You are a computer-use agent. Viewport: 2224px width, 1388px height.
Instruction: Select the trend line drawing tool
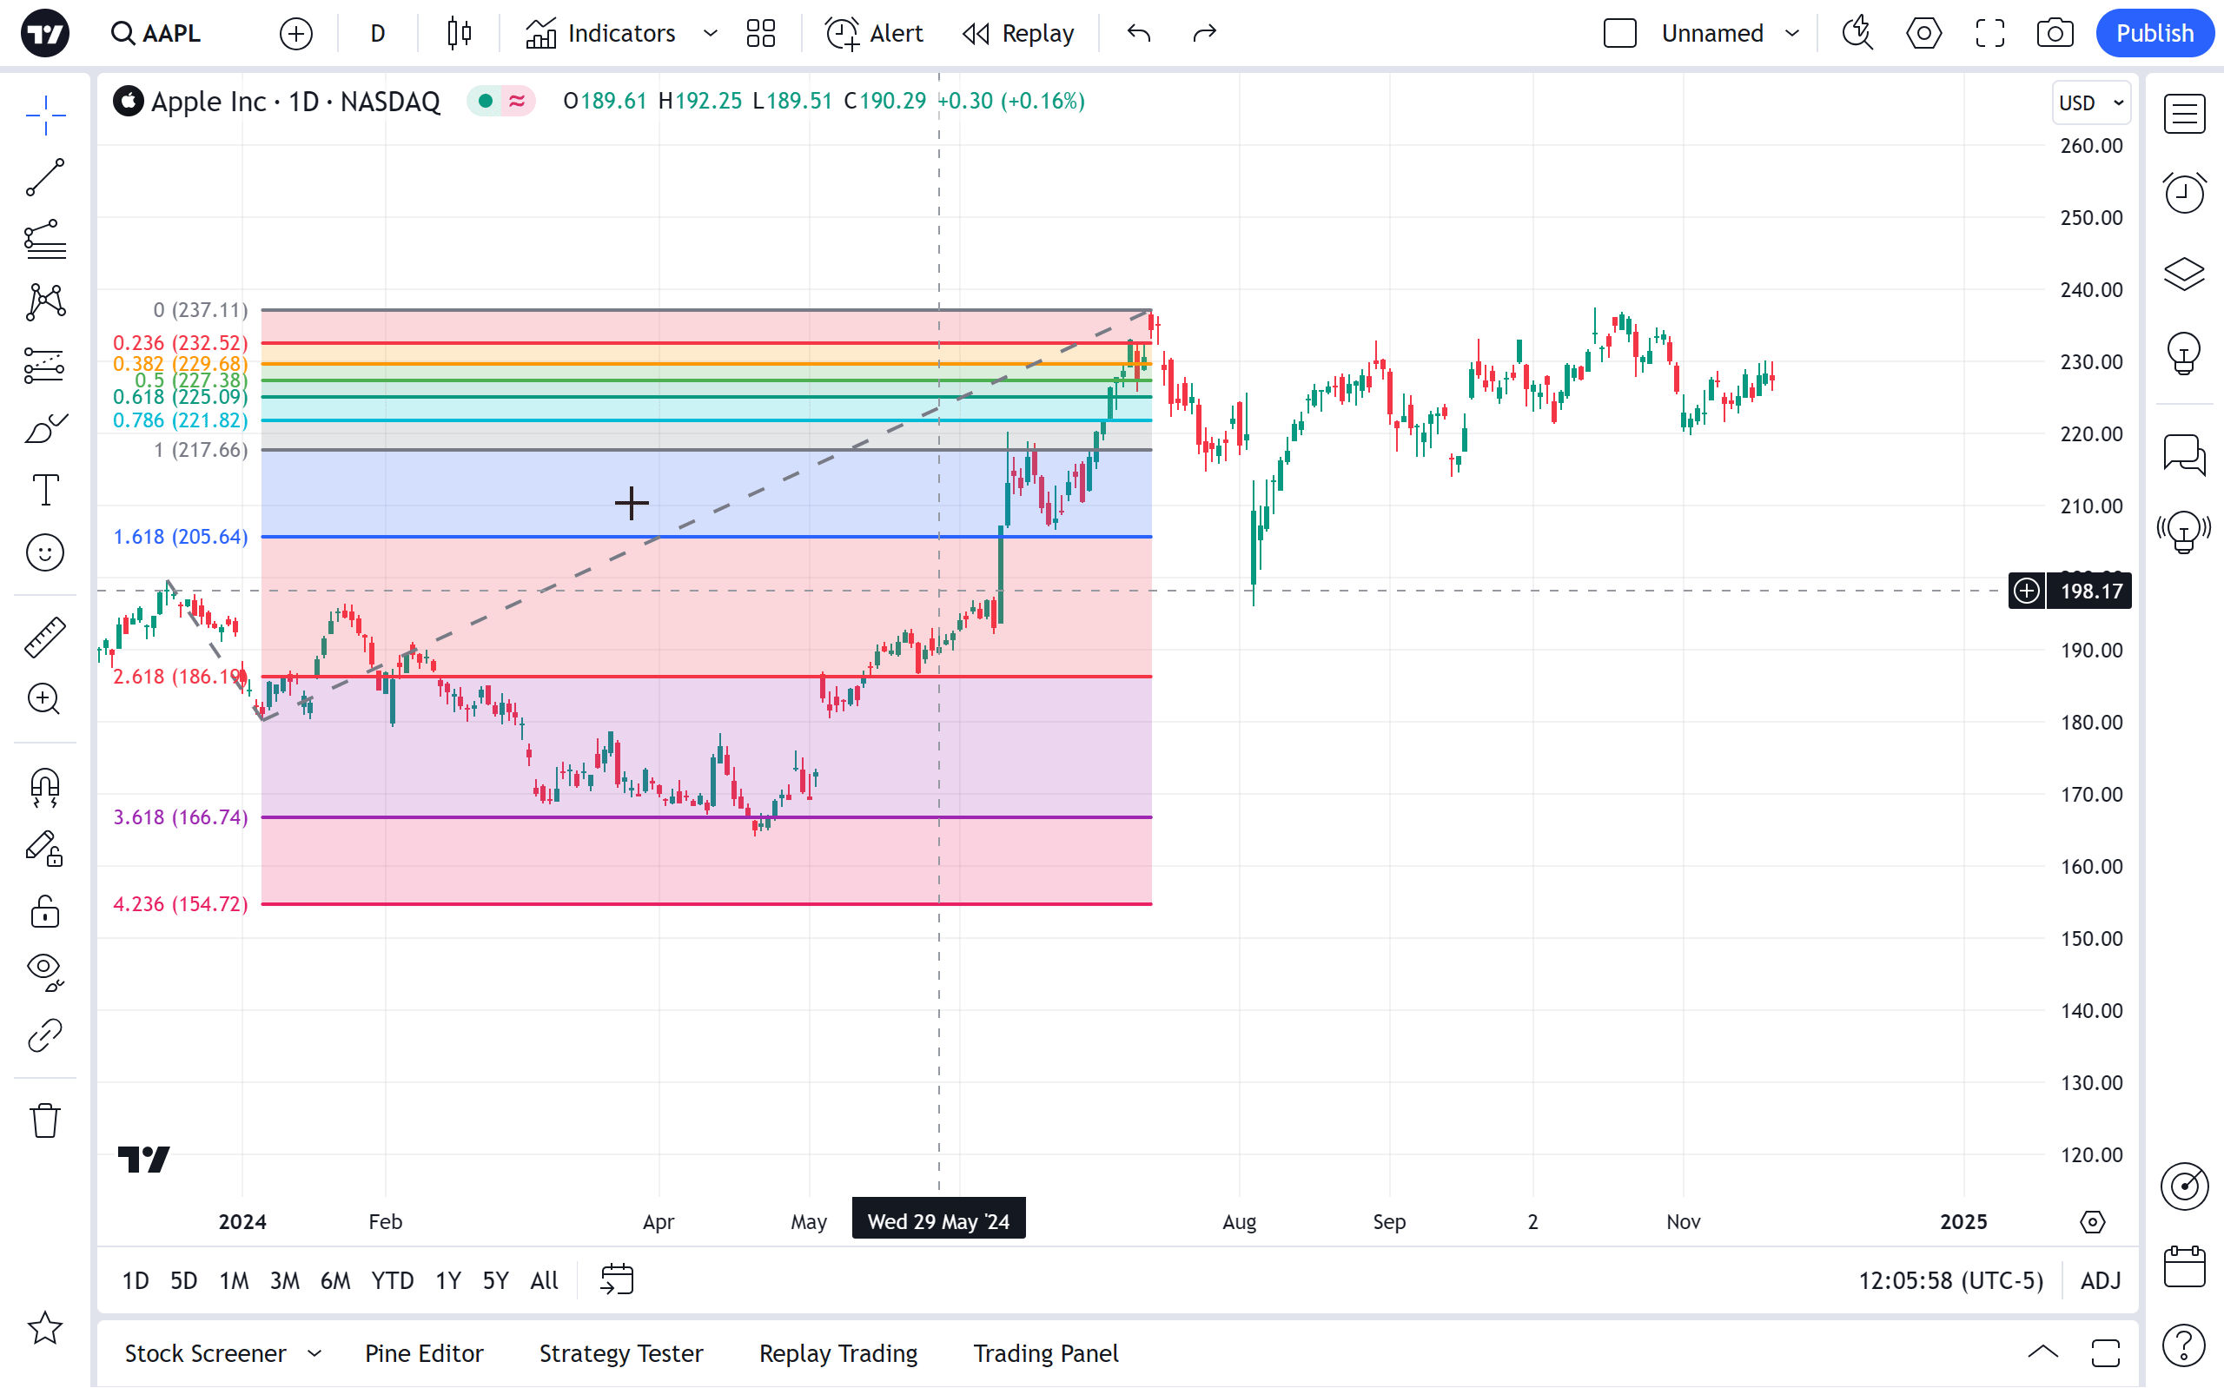click(44, 177)
